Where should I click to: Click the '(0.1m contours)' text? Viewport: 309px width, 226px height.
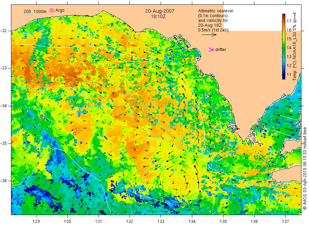[213, 16]
